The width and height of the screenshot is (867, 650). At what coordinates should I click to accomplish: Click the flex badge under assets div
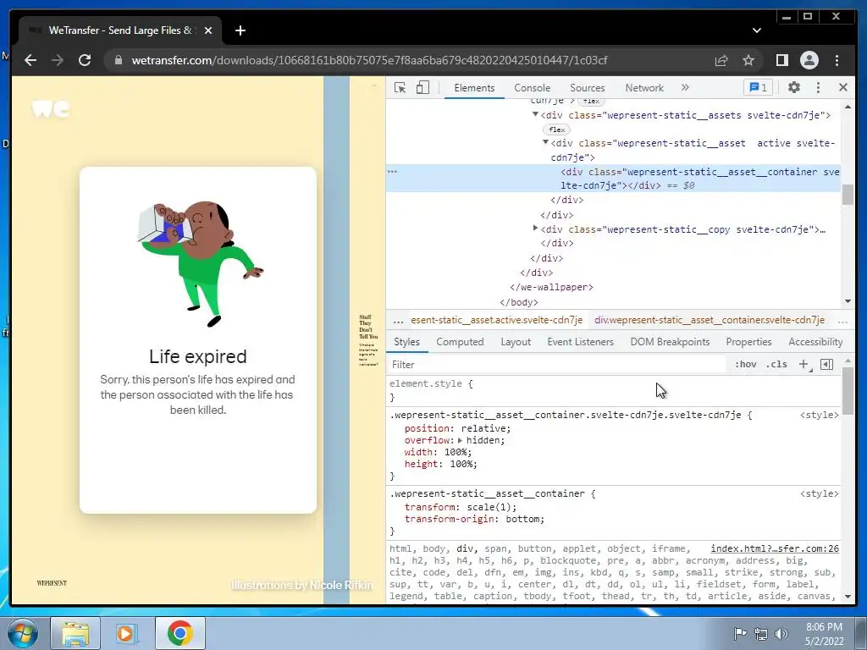tap(557, 129)
